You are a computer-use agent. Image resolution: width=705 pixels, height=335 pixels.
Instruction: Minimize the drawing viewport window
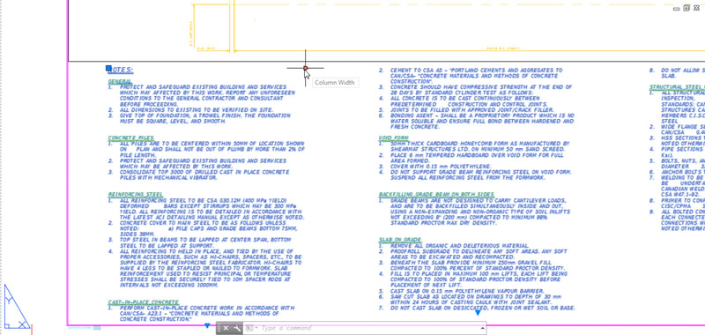[676, 9]
